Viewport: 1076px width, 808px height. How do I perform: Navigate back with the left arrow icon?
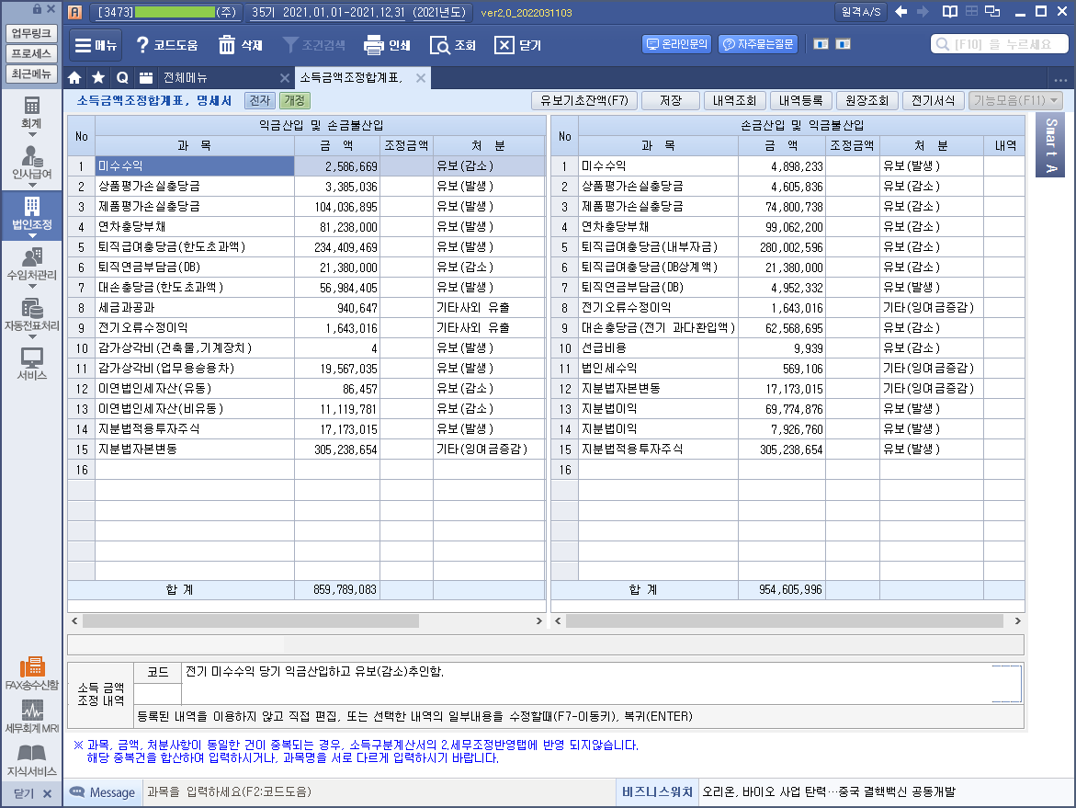click(901, 12)
